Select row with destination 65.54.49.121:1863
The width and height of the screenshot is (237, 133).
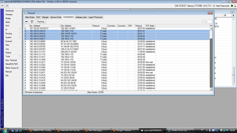point(117,41)
